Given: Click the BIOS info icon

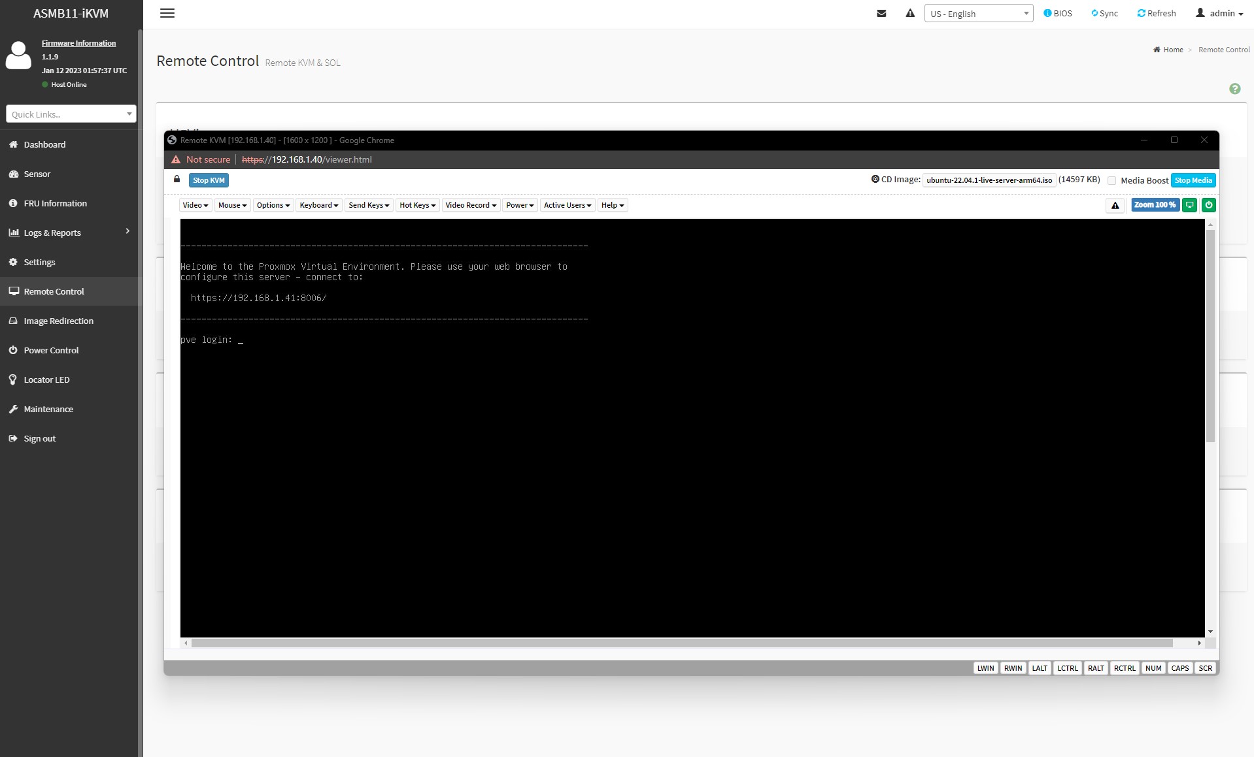Looking at the screenshot, I should tap(1049, 13).
